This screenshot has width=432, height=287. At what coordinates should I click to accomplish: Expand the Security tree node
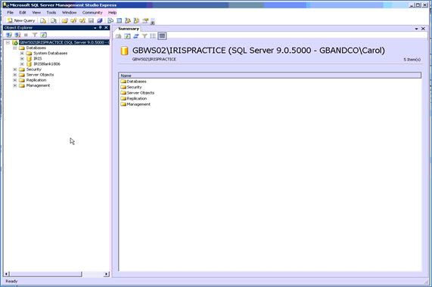(x=15, y=69)
